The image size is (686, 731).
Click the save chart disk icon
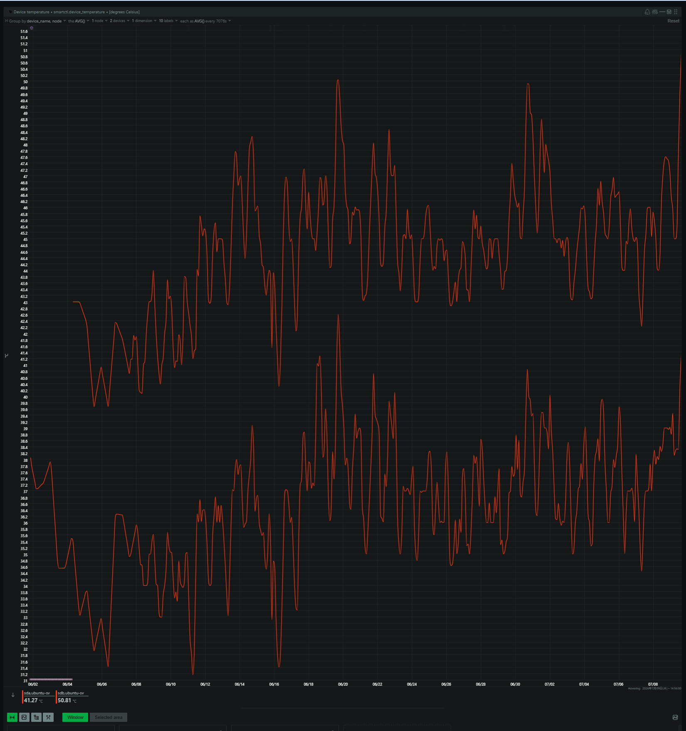click(669, 12)
